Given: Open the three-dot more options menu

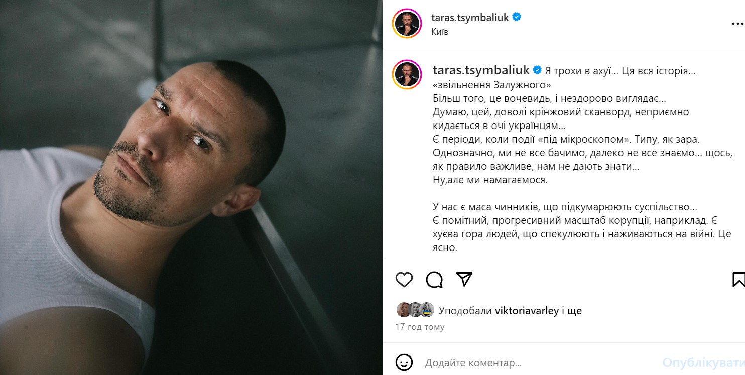Looking at the screenshot, I should point(737,24).
